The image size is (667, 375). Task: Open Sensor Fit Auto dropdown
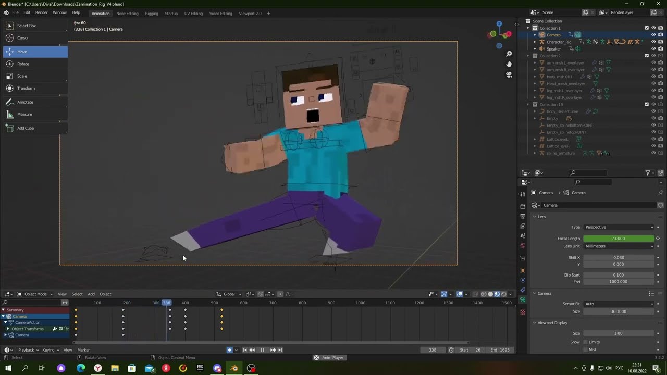pyautogui.click(x=619, y=304)
